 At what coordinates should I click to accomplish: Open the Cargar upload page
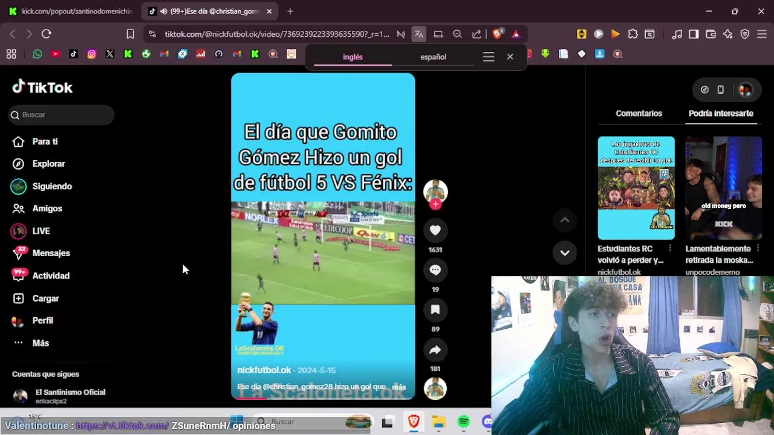click(45, 298)
